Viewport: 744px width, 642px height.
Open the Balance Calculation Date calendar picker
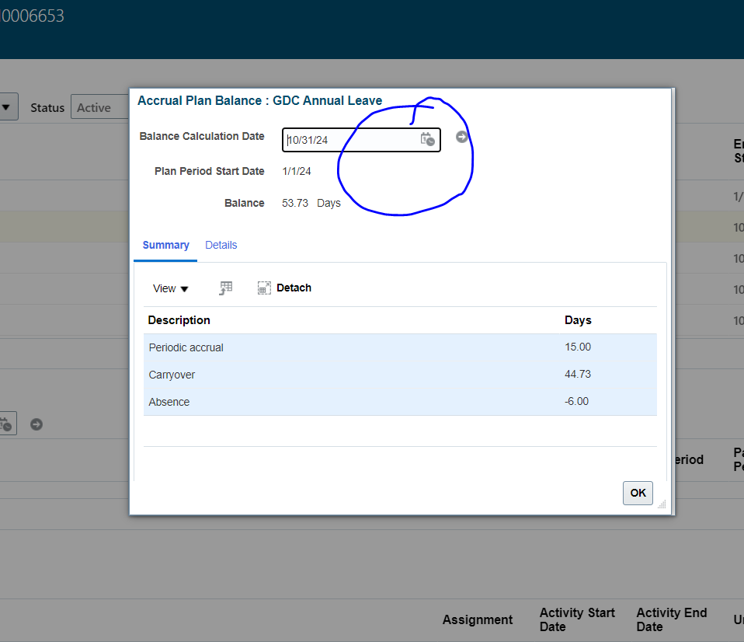coord(427,140)
